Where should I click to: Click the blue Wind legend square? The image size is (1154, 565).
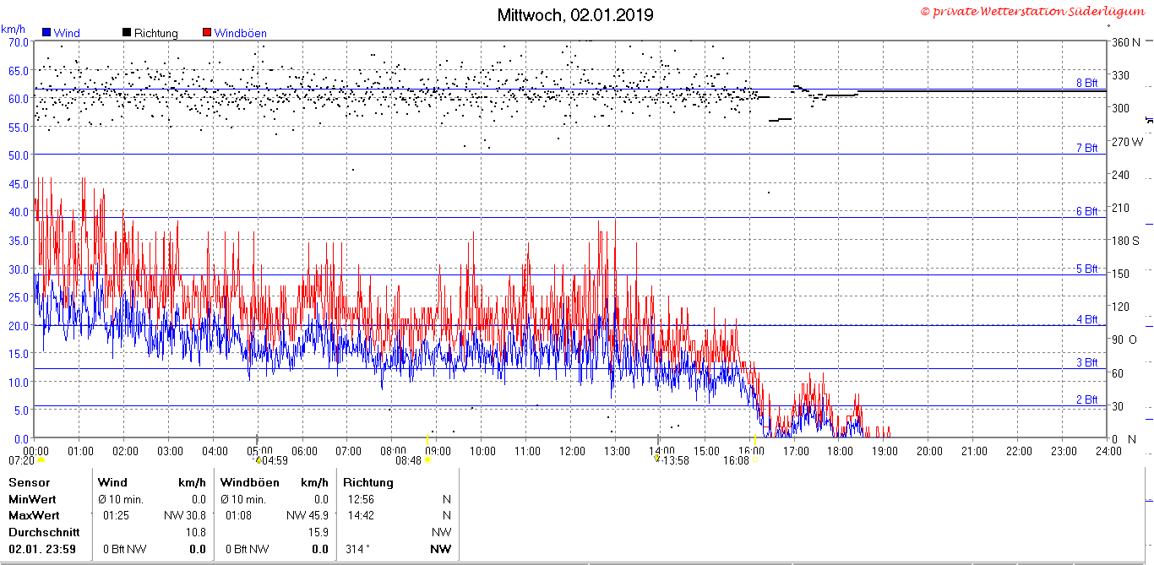[47, 33]
